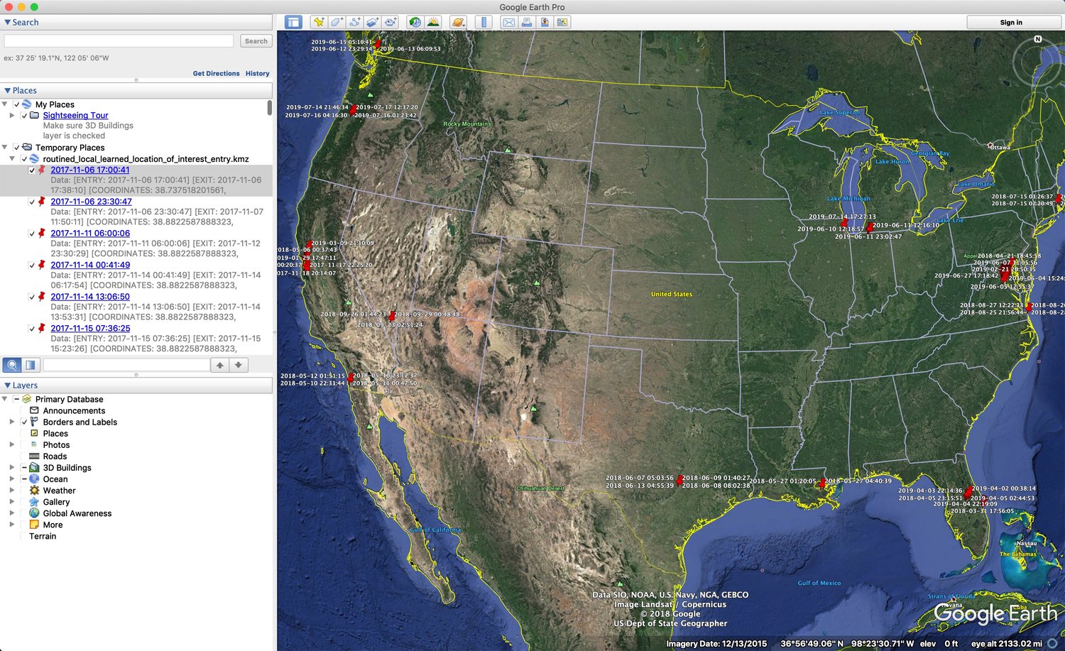Click the Announcements envelope layer icon
The image size is (1065, 651).
34,410
